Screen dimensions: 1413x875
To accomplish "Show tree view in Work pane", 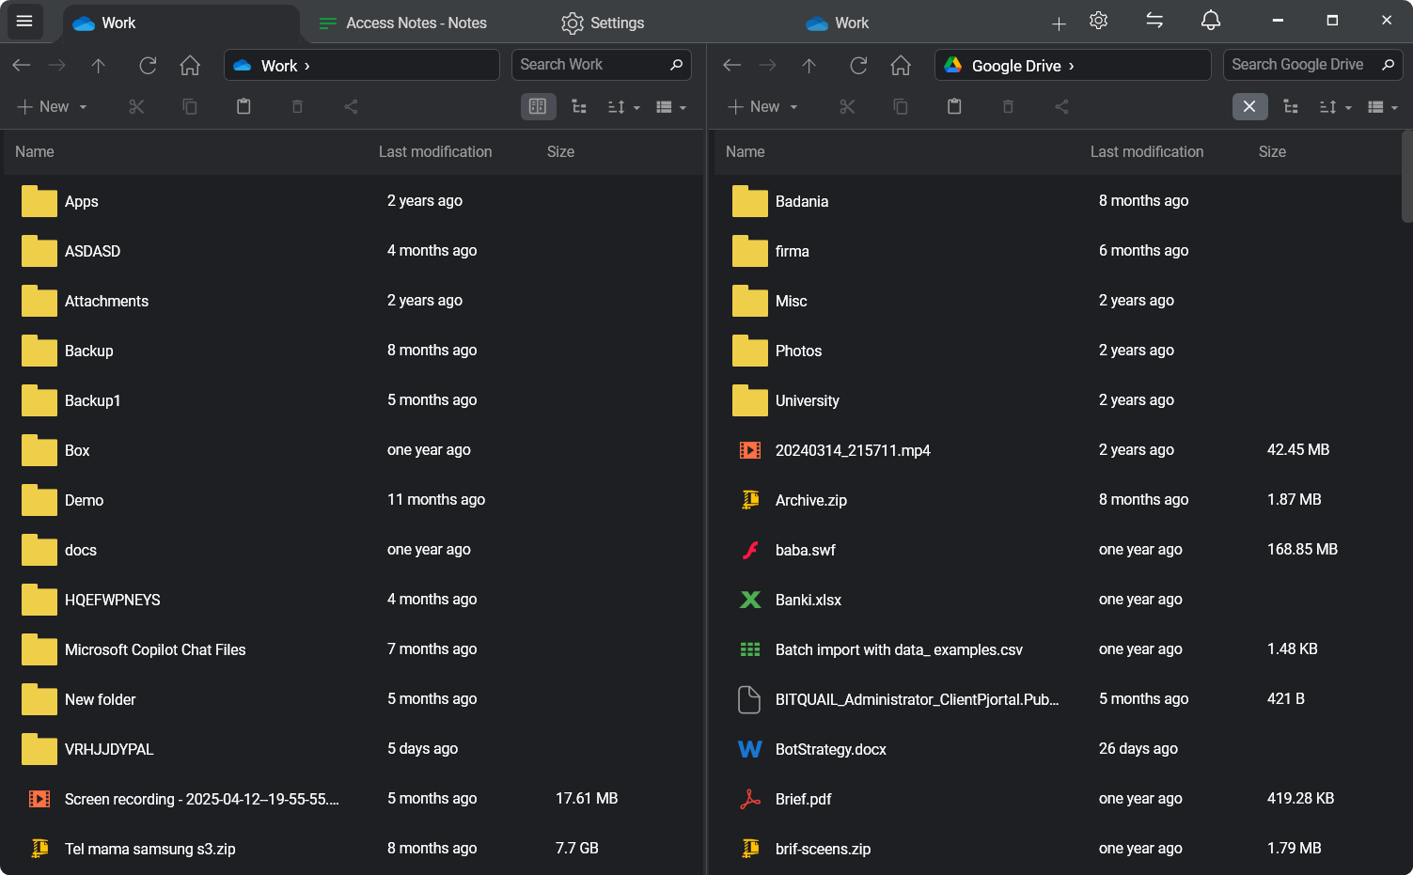I will pyautogui.click(x=579, y=106).
